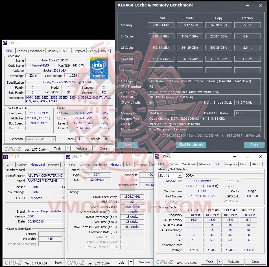This screenshot has width=269, height=267.
Task: Expand the Processor #1 selection combo box
Action: click(x=41, y=139)
